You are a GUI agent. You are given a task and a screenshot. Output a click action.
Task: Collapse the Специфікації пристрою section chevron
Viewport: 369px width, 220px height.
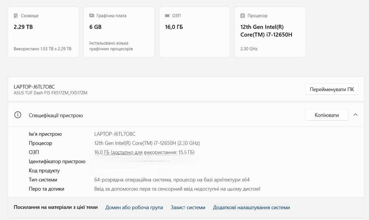(x=356, y=115)
